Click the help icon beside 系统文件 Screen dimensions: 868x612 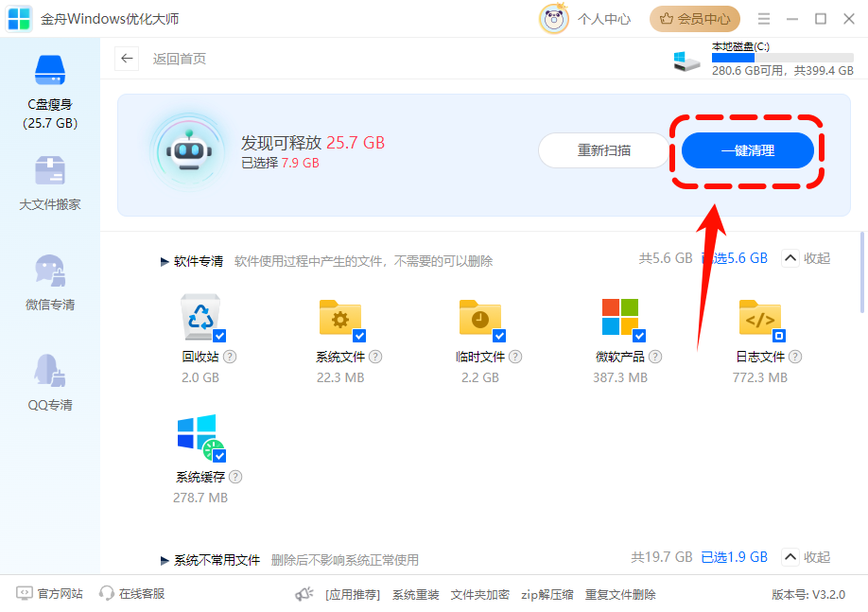point(375,357)
